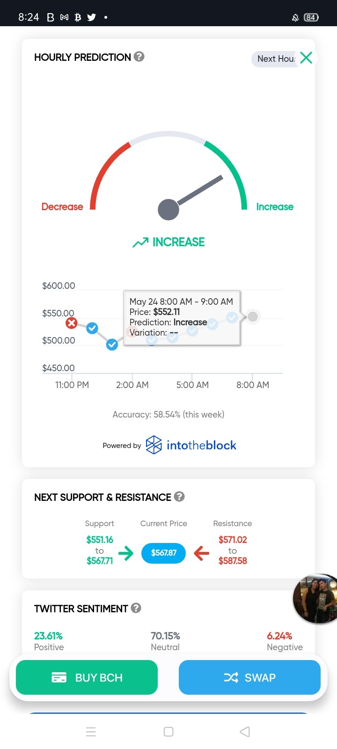
Task: Tap the BUY BCH button
Action: click(87, 677)
